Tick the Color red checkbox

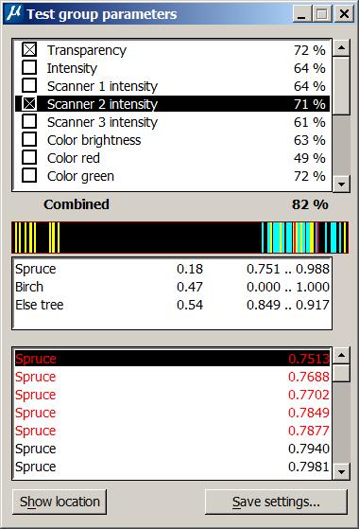pyautogui.click(x=29, y=157)
